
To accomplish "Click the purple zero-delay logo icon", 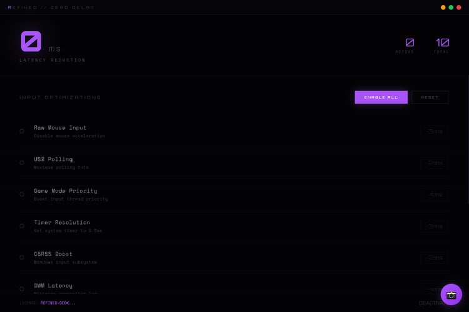I will pos(31,41).
